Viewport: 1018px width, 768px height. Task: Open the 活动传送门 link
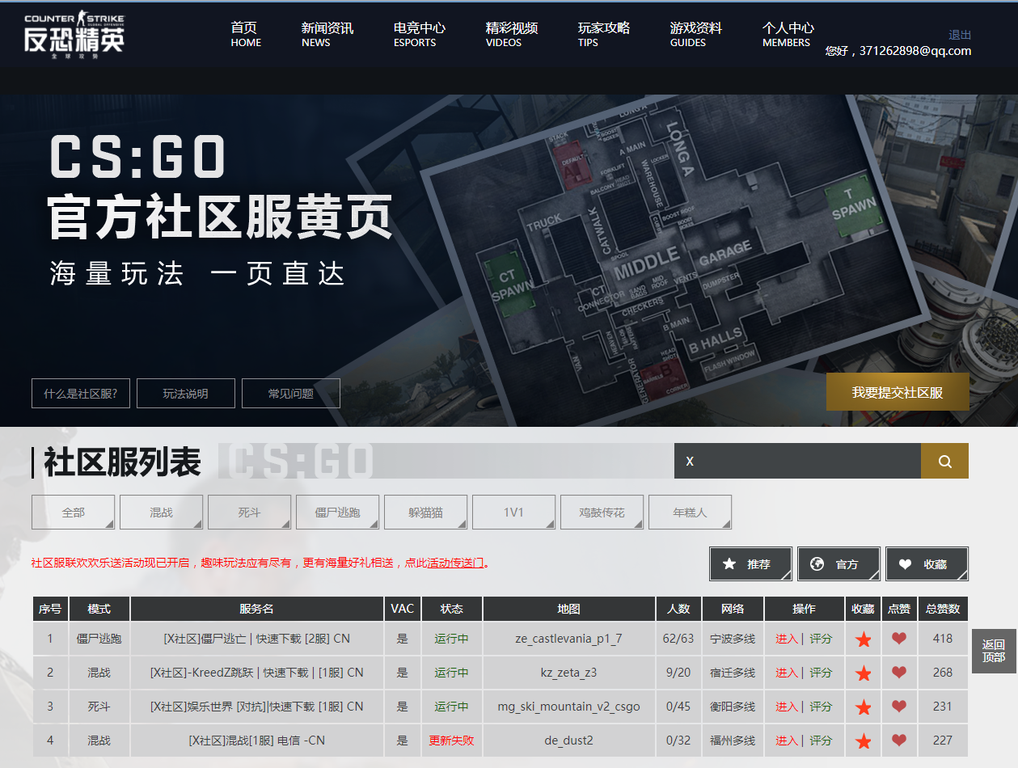(455, 563)
